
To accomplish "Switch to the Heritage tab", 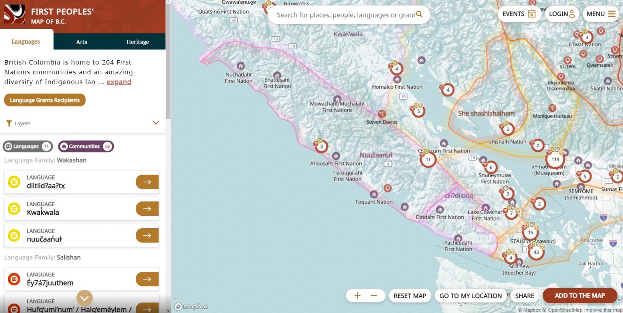I will [137, 42].
